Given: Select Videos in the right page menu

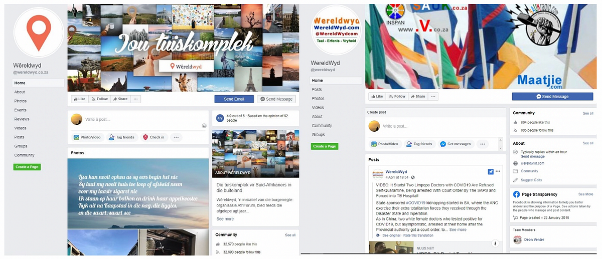Looking at the screenshot, I should point(318,108).
